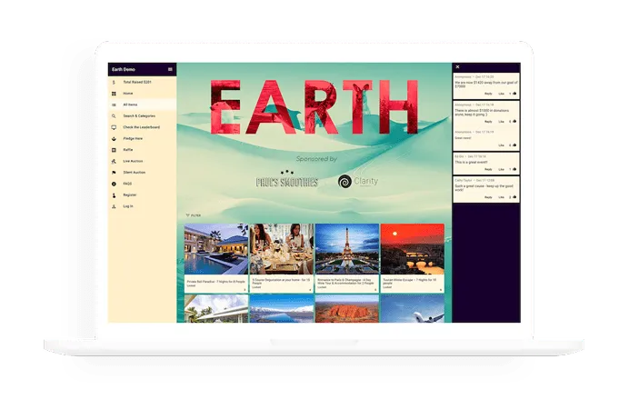Open Live Auction gavel icon
This screenshot has height=409, width=619.
114,161
